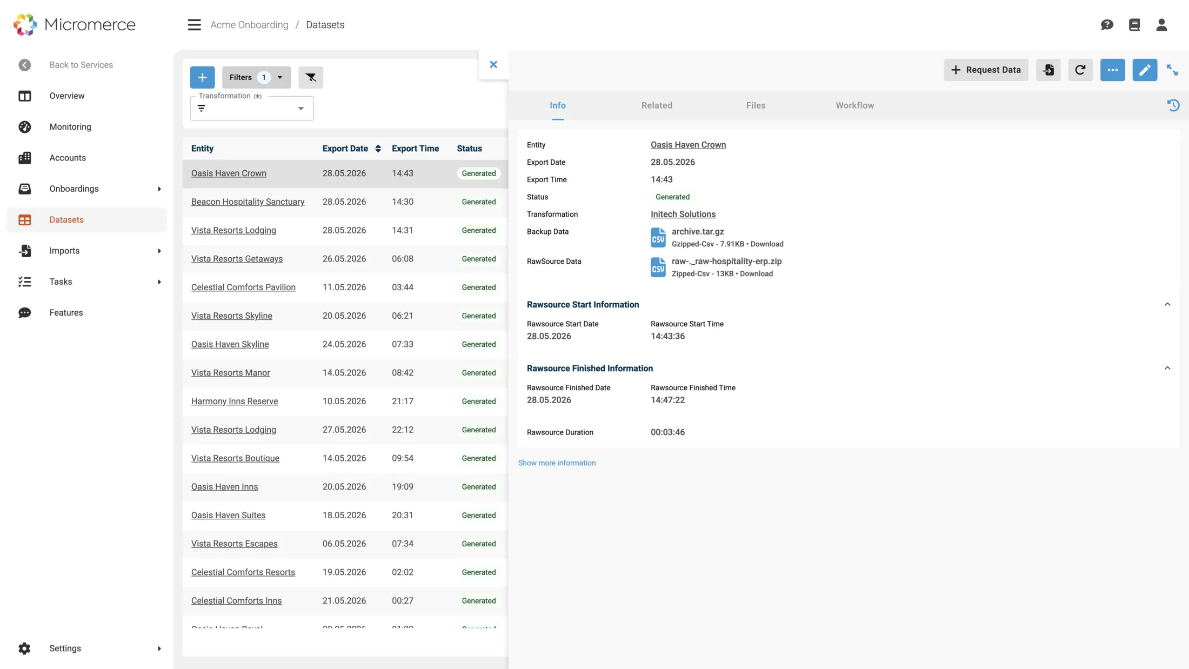Select Datasets in the sidebar
The height and width of the screenshot is (669, 1189).
pyautogui.click(x=86, y=220)
